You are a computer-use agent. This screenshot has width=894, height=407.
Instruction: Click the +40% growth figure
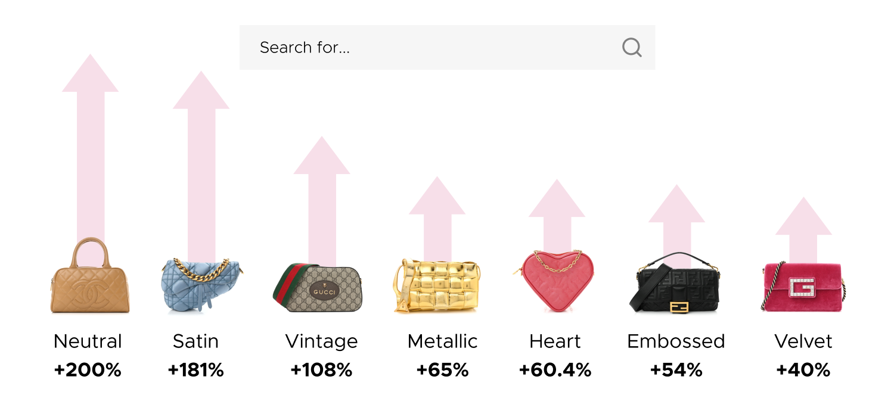[803, 370]
